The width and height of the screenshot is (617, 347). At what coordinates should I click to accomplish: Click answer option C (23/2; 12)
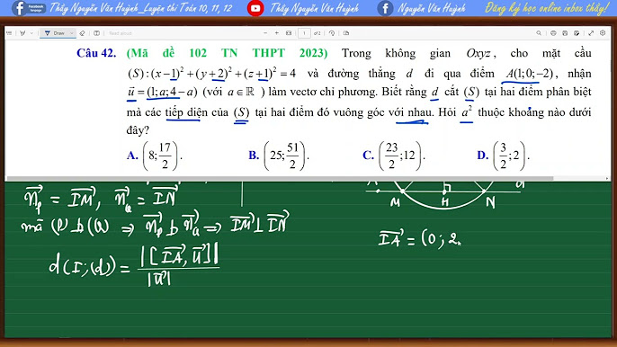pos(394,156)
